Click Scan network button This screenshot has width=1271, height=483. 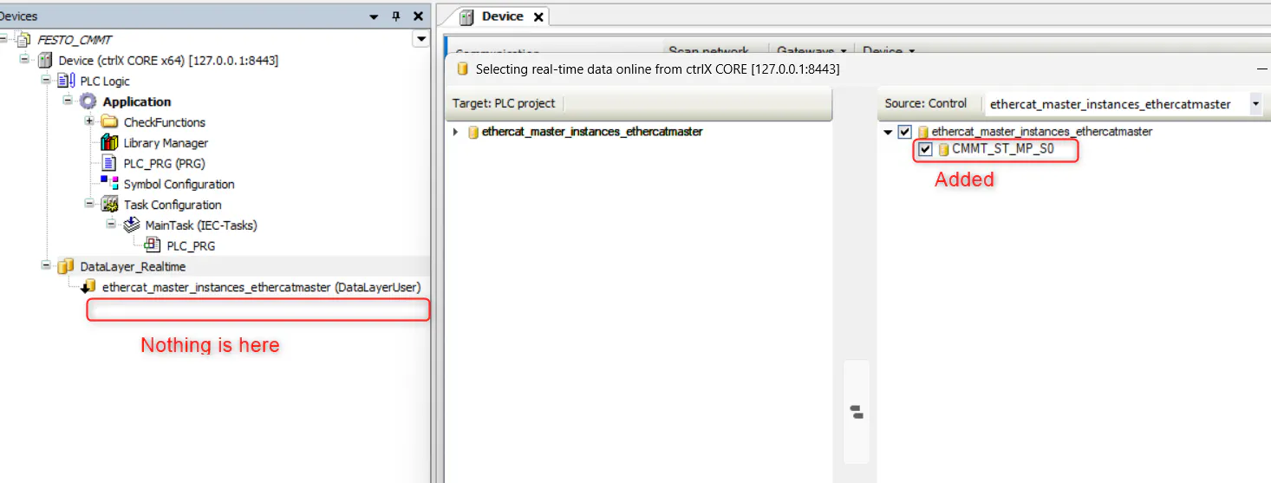point(708,51)
